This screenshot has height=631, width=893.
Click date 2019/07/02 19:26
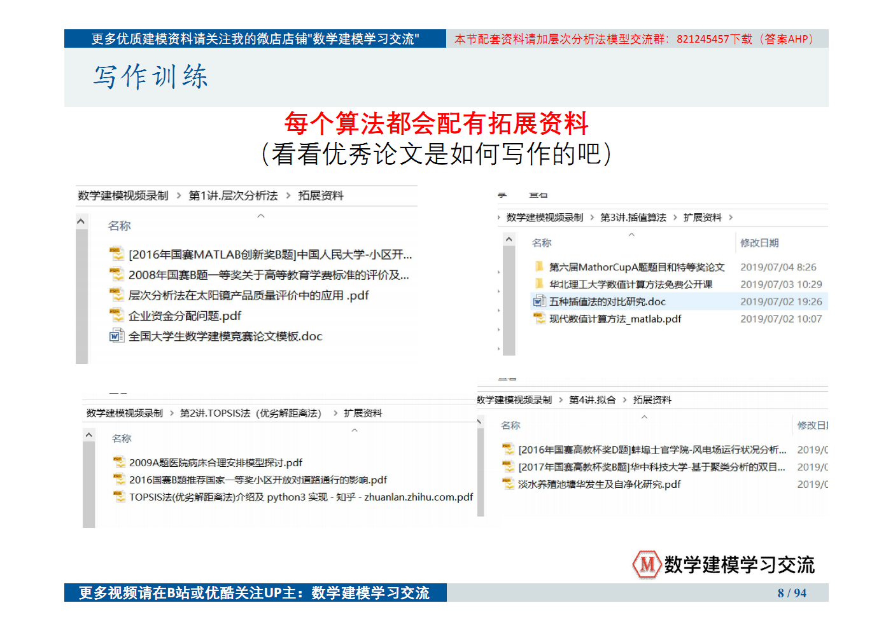click(781, 302)
